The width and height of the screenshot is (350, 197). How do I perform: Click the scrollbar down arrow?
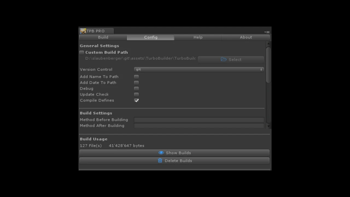point(268,126)
